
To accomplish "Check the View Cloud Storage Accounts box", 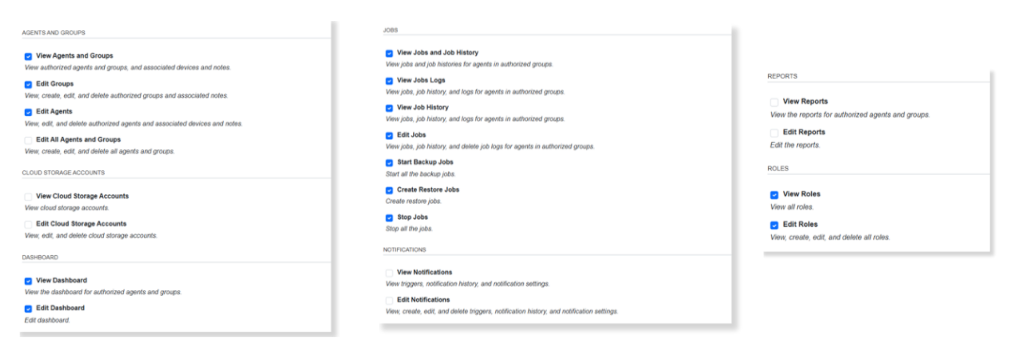I will [x=28, y=196].
